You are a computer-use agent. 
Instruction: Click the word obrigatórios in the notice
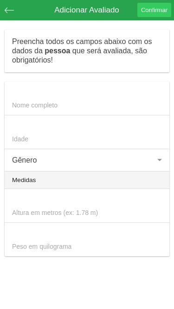pyautogui.click(x=32, y=60)
